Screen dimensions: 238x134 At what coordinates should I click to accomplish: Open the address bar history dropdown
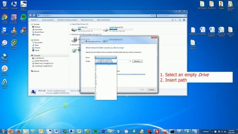pos(152,16)
